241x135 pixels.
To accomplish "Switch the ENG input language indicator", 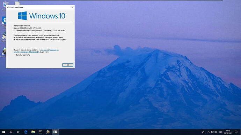I will pos(220,132).
